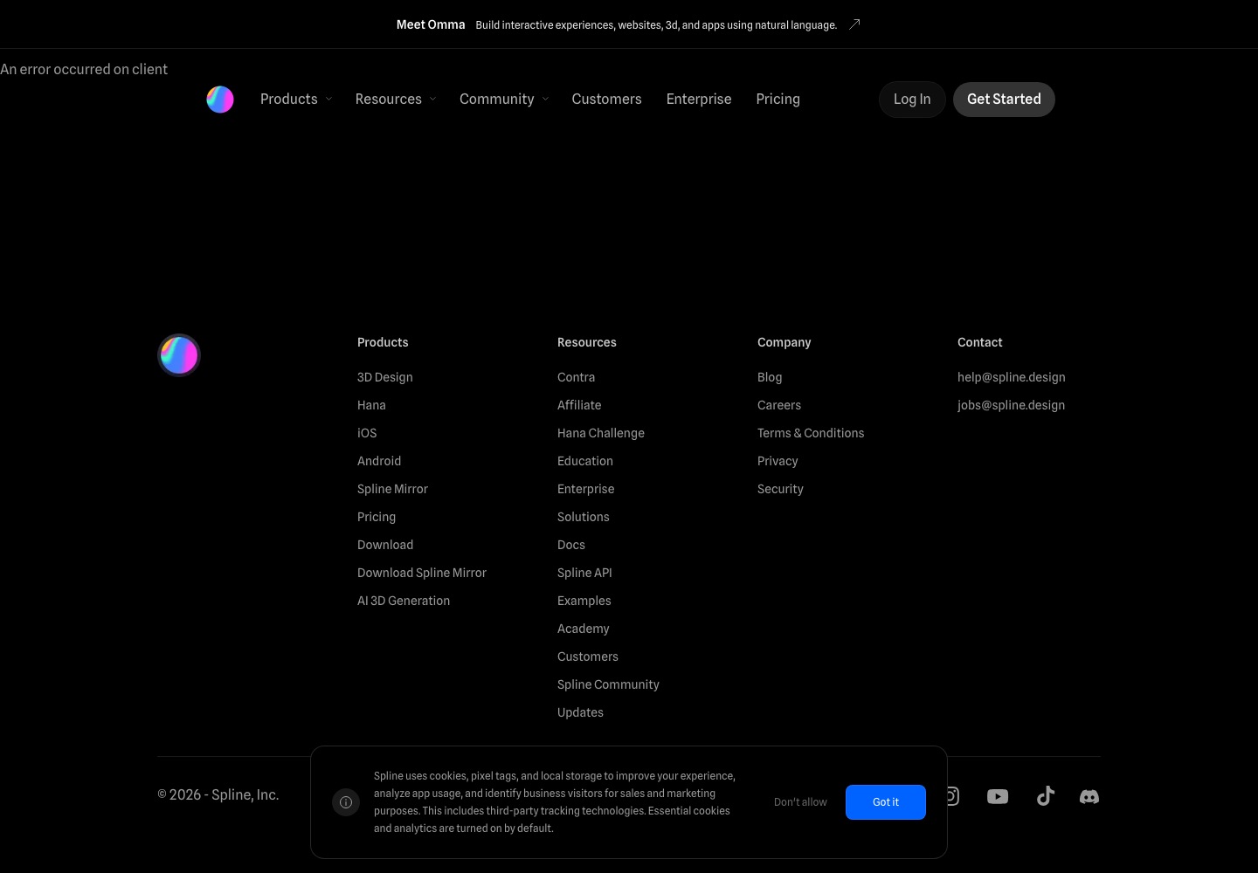Open the Academy footer link

584,629
